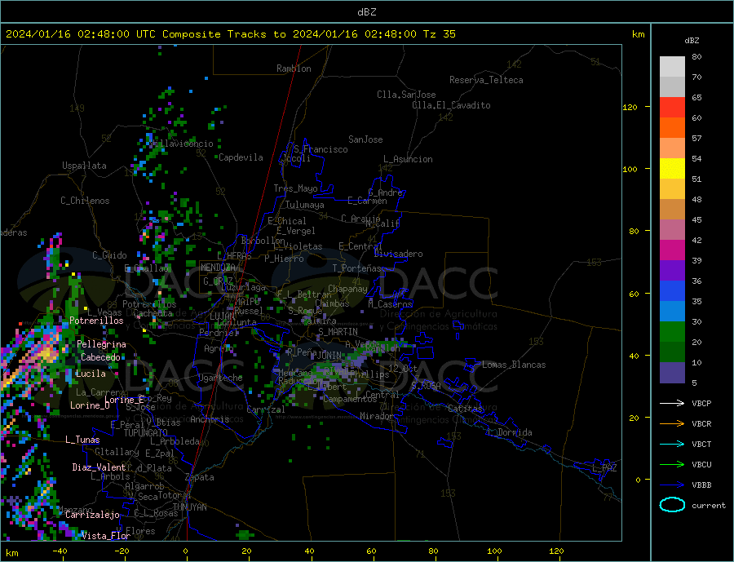The width and height of the screenshot is (734, 562).
Task: Click the 'Tulumaya' place label
Action: click(x=305, y=205)
